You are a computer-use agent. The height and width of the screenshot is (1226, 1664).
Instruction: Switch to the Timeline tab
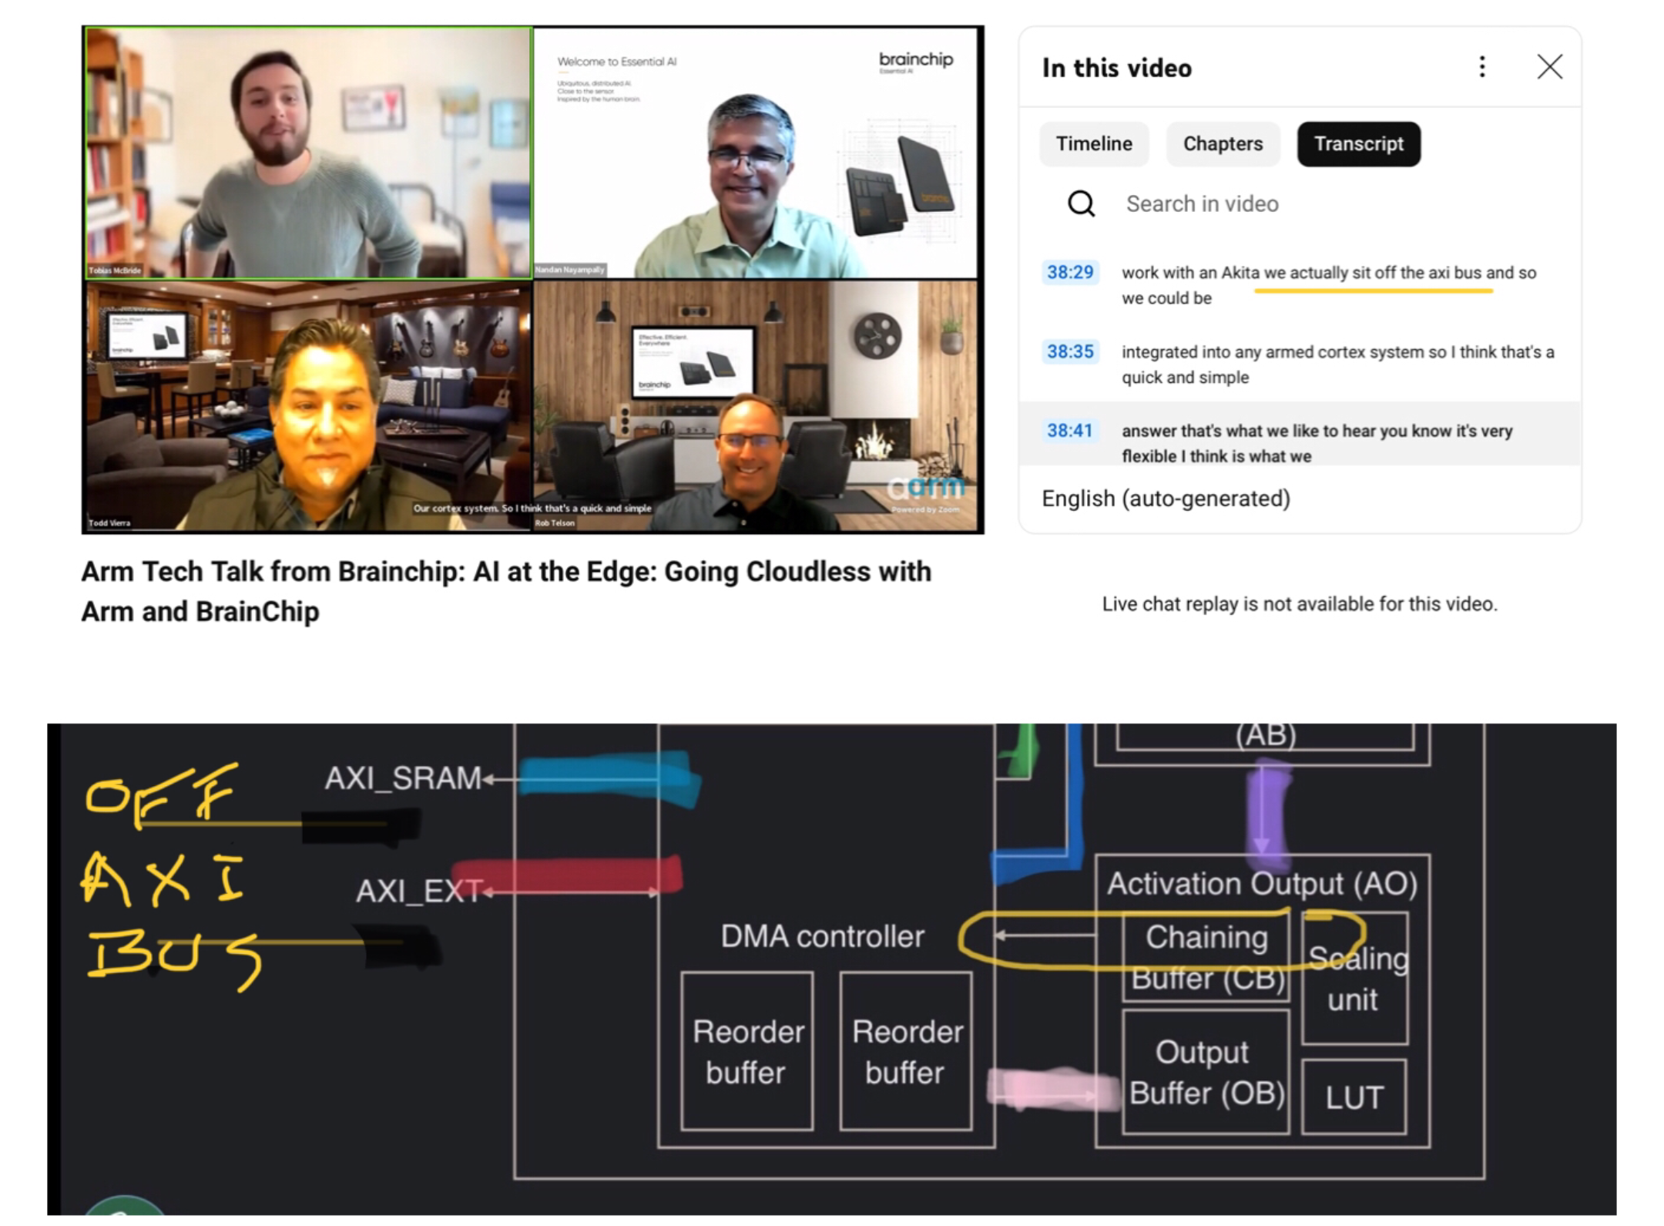[1093, 144]
